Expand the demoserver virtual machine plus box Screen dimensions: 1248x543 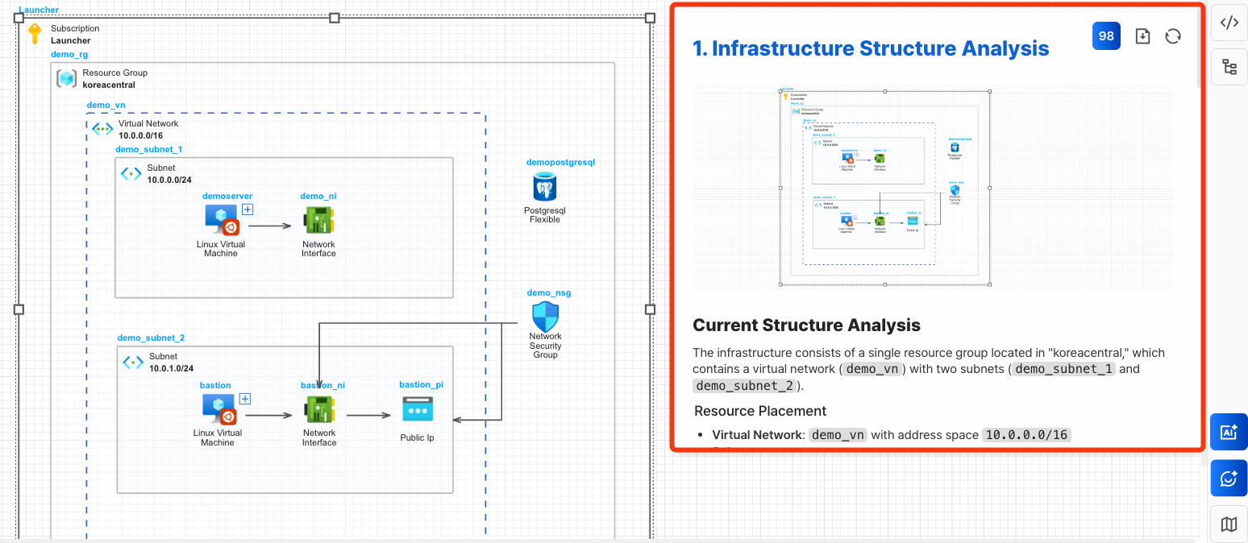(248, 209)
